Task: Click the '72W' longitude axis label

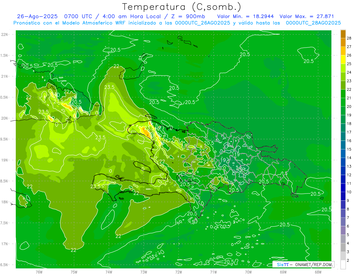Action: tap(178, 272)
